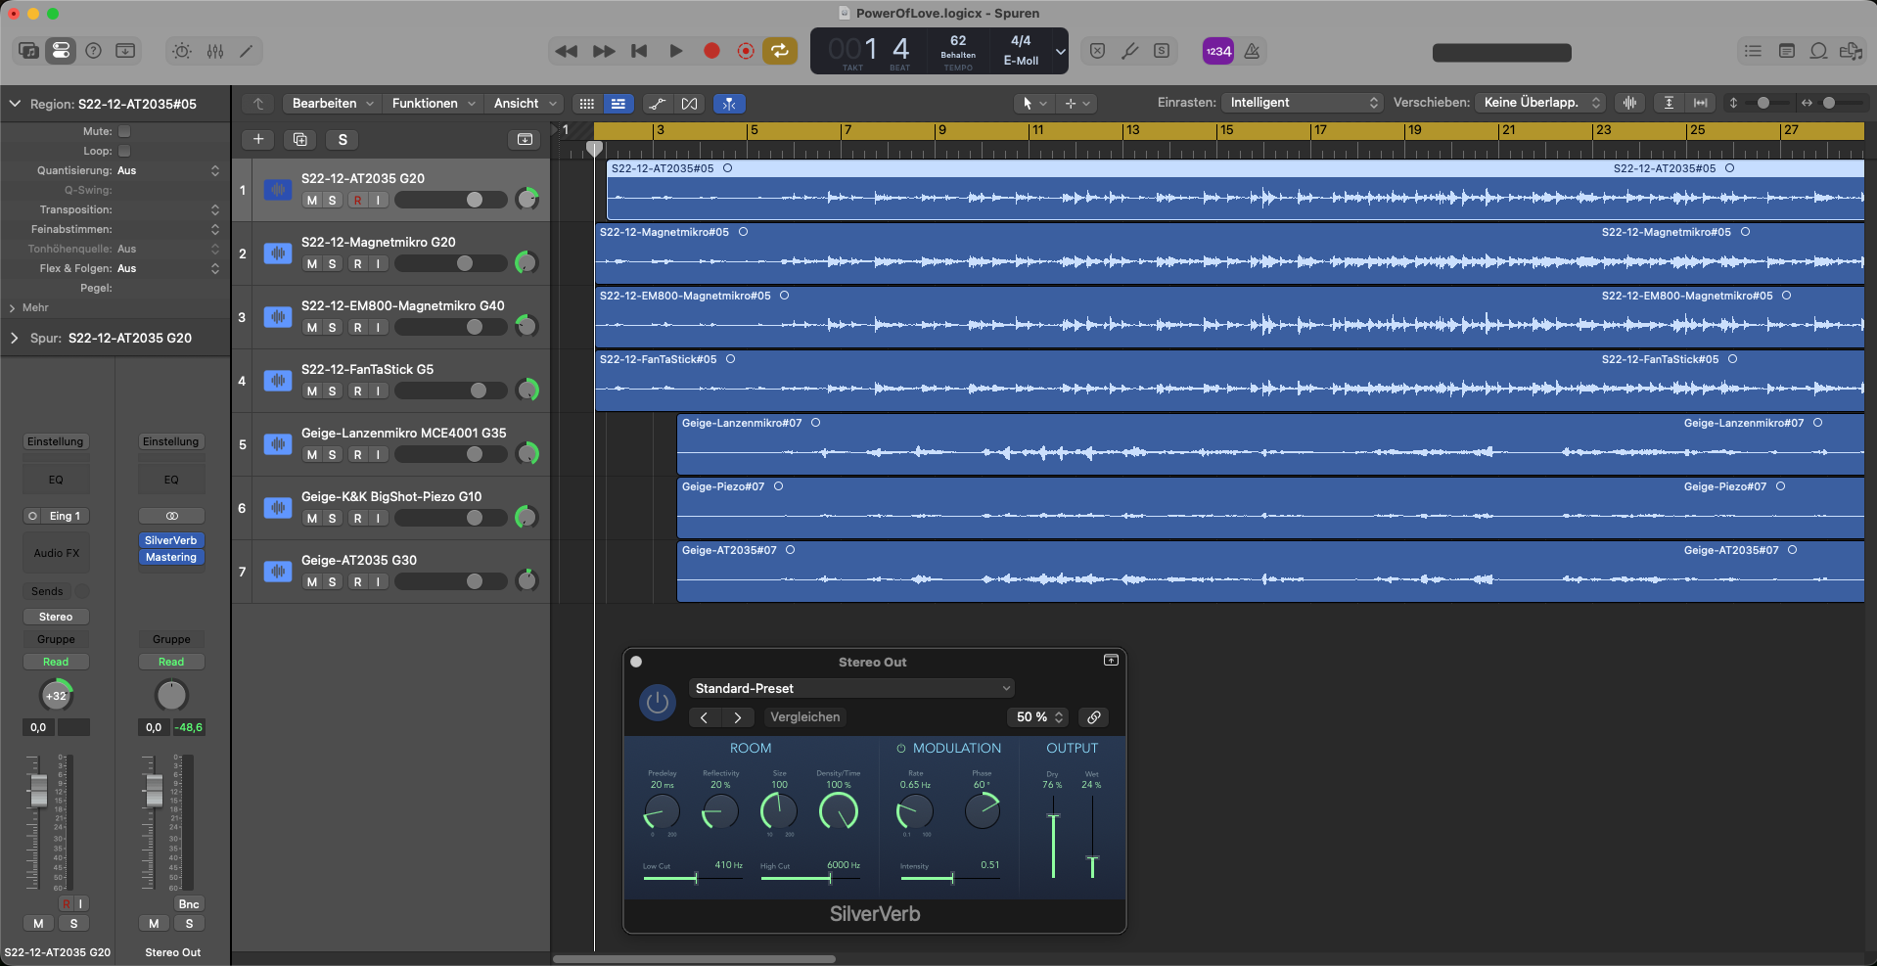The height and width of the screenshot is (966, 1877).
Task: Open the Mixer from the toolbar
Action: tap(215, 51)
